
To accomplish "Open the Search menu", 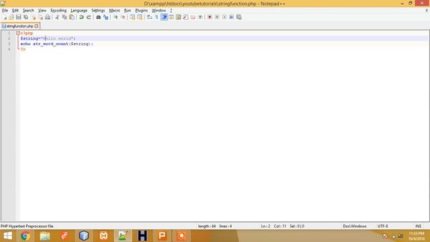I will [28, 11].
